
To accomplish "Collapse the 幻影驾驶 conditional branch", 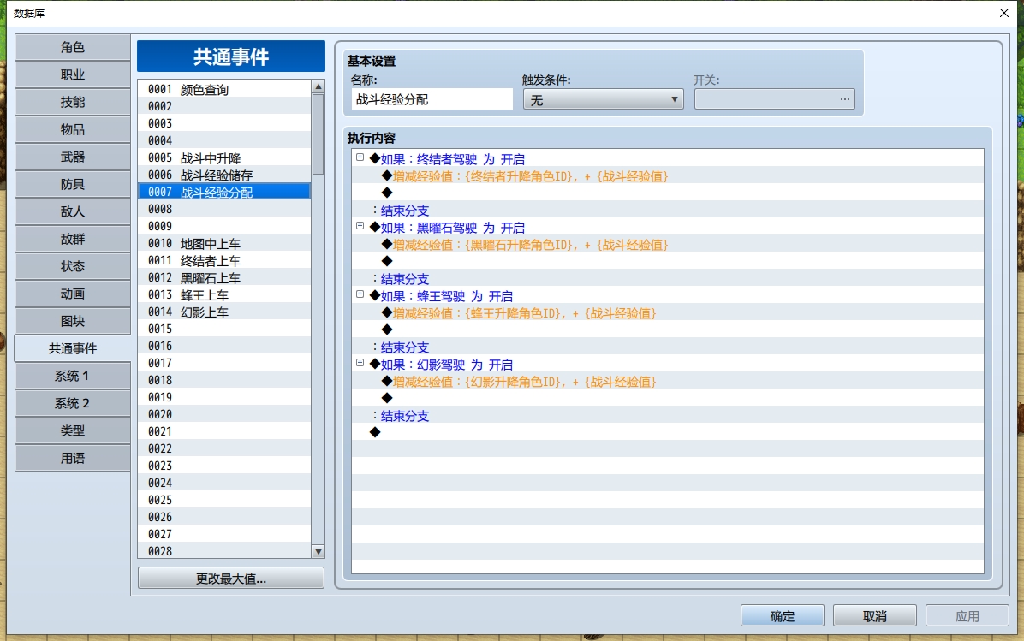I will [x=360, y=363].
